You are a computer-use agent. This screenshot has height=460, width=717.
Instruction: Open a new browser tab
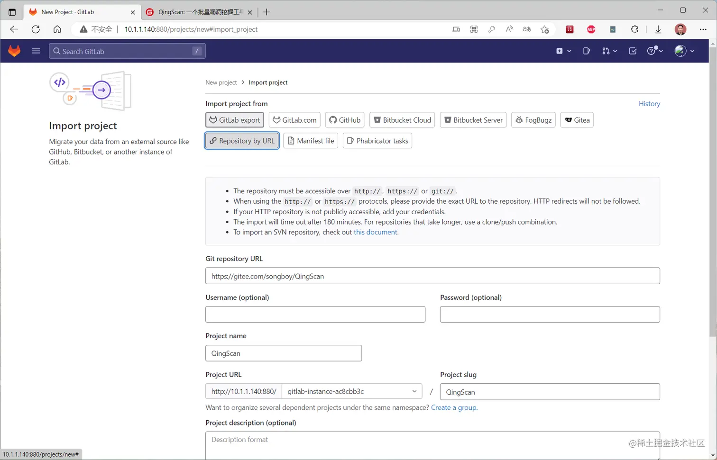point(267,12)
